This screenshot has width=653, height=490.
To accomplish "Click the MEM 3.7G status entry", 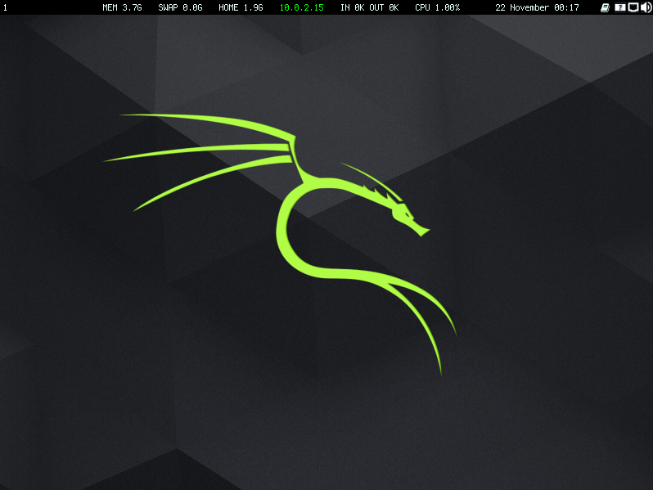I will click(x=122, y=7).
